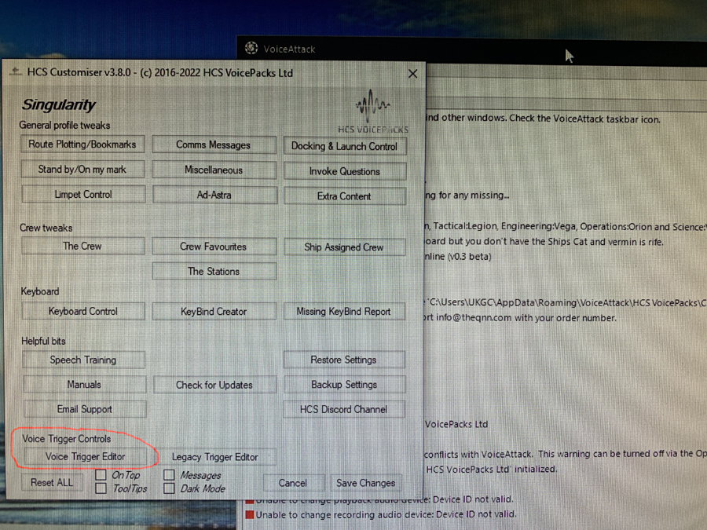The image size is (707, 530).
Task: Start Speech Training
Action: 83,360
